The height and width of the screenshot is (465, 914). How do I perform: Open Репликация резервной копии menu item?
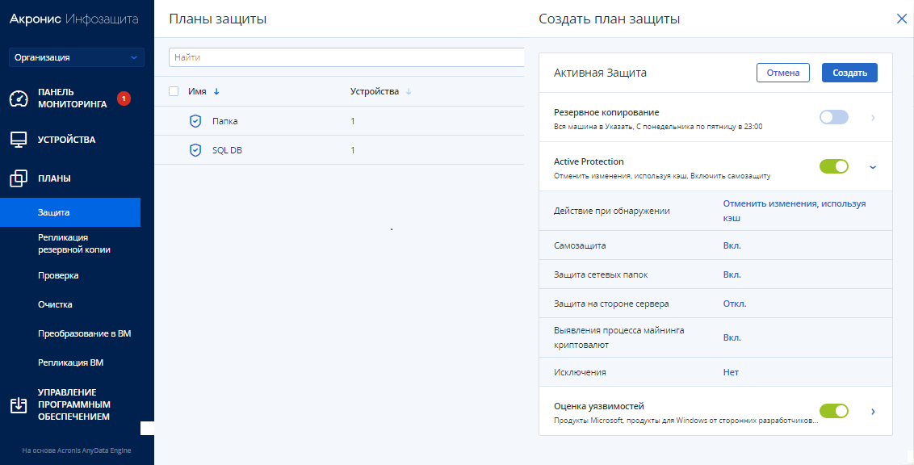point(74,243)
